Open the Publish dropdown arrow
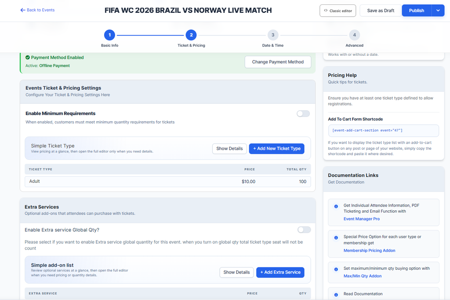This screenshot has width=450, height=300. click(438, 11)
